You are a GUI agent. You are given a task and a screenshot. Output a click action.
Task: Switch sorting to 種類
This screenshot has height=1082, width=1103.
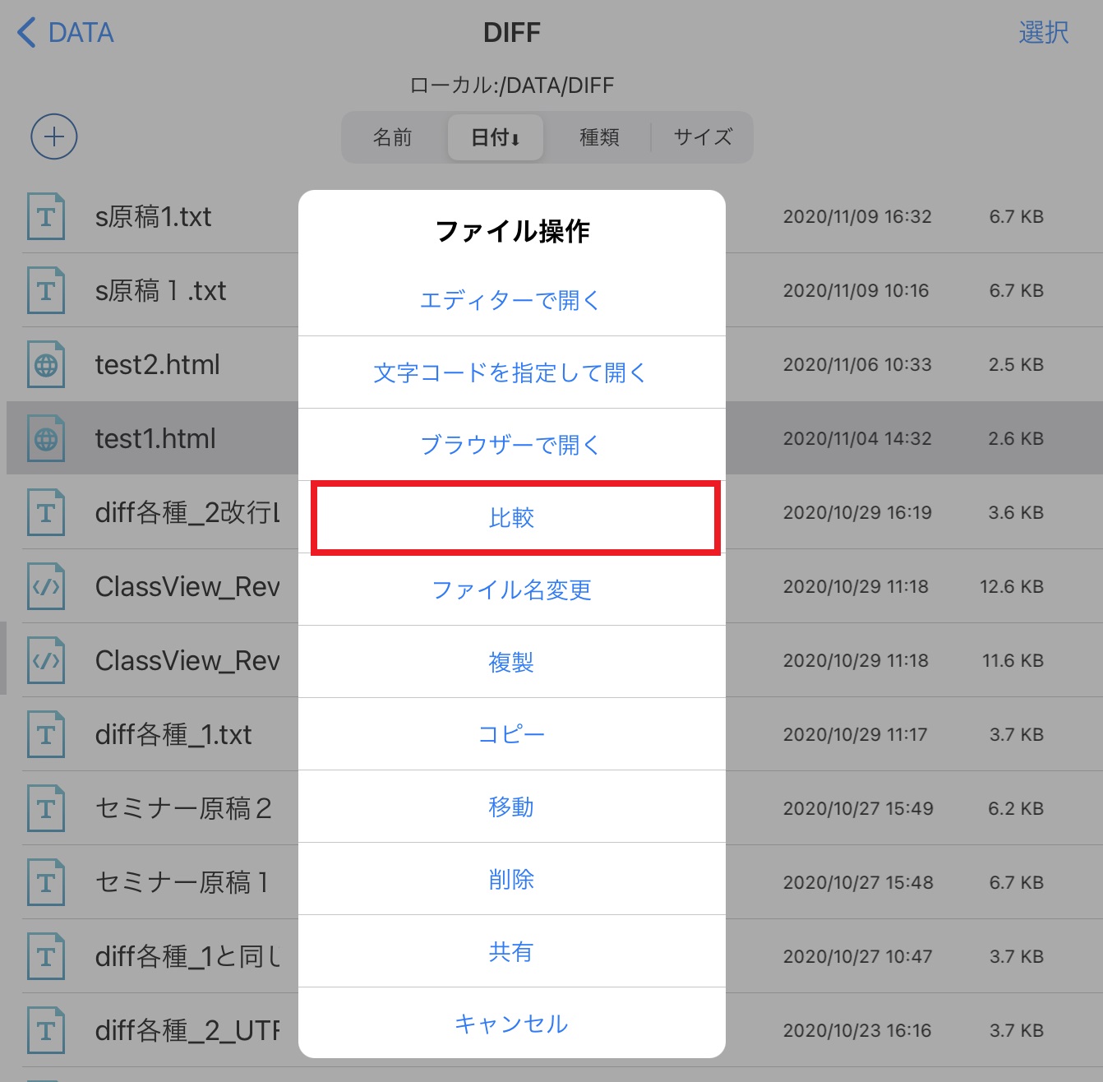tap(598, 137)
